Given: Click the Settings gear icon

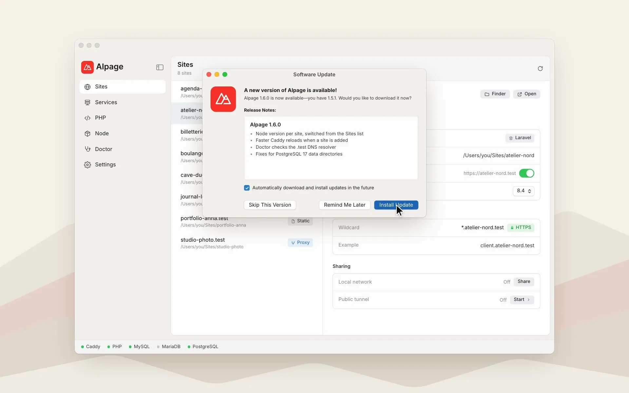Looking at the screenshot, I should click(87, 165).
